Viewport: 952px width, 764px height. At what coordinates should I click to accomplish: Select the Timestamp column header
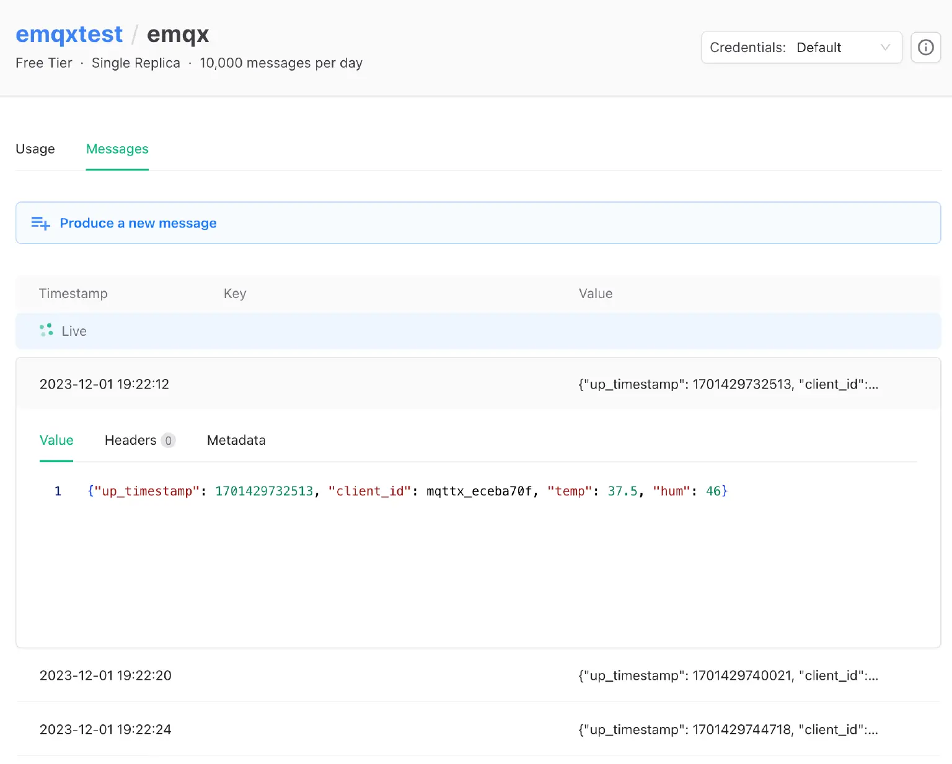click(73, 293)
